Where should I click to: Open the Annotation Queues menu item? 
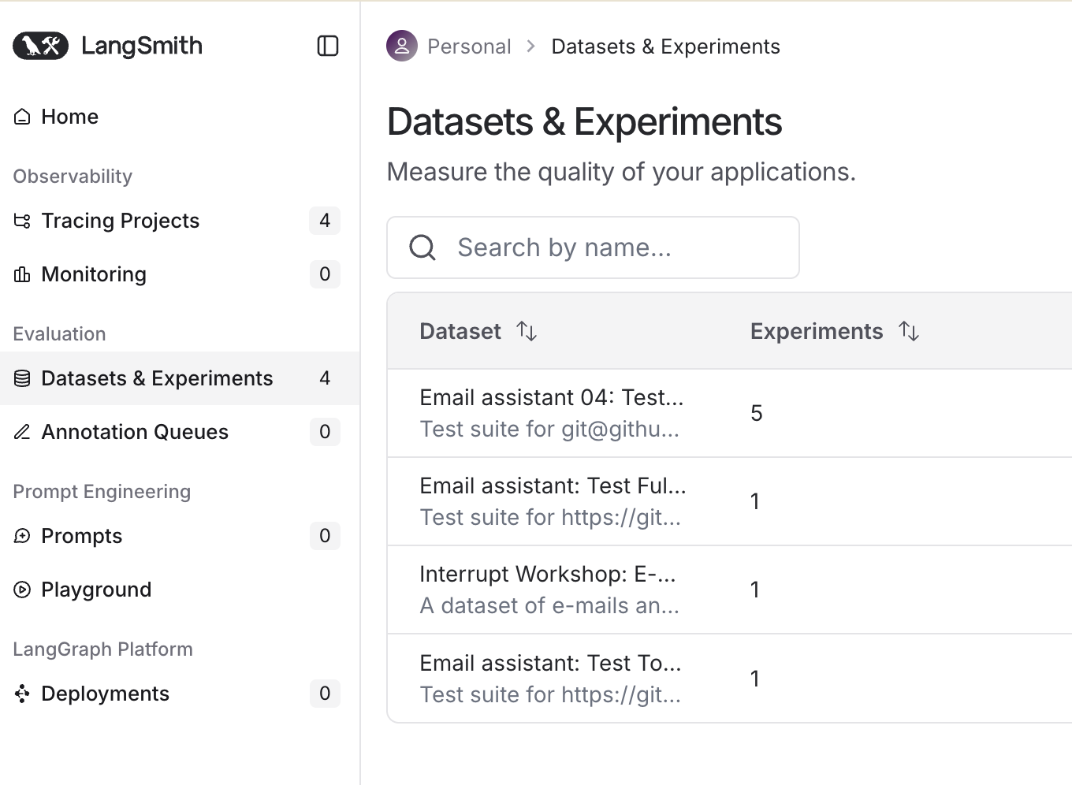pos(134,432)
